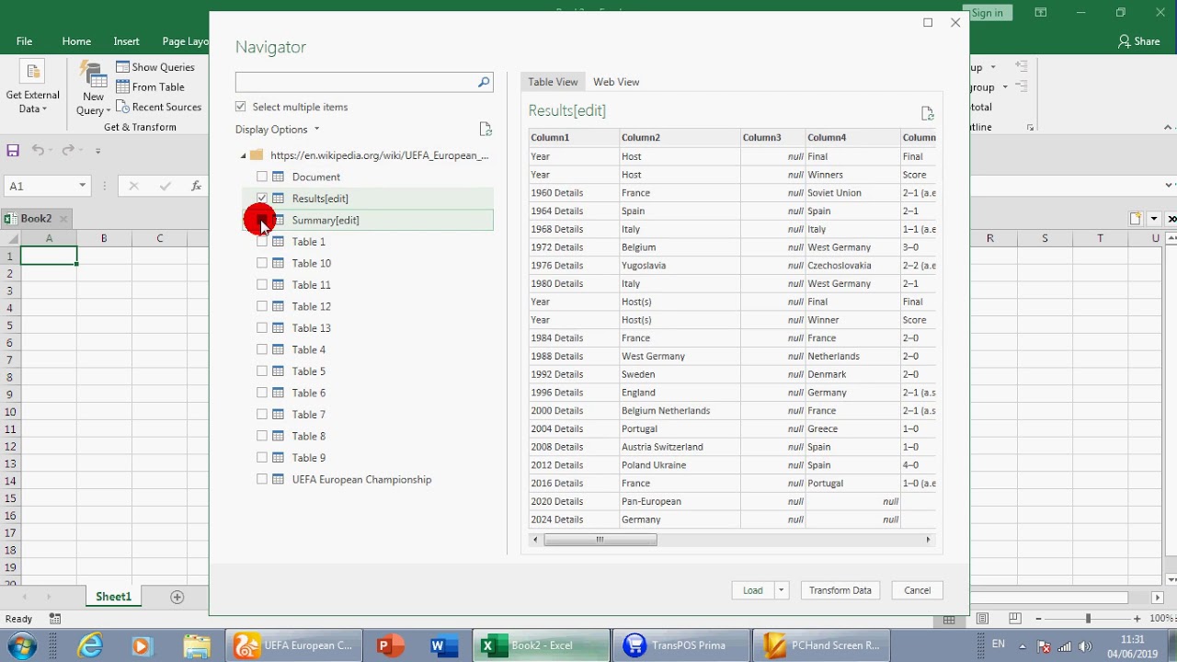This screenshot has height=662, width=1177.
Task: Click the zoom slider handle in status bar
Action: (1088, 619)
